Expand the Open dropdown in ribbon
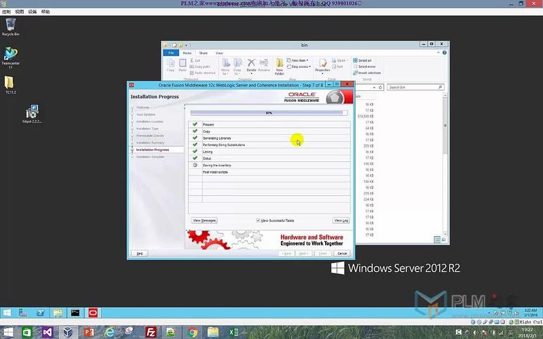Screen dimensions: 543x339 click(341, 60)
